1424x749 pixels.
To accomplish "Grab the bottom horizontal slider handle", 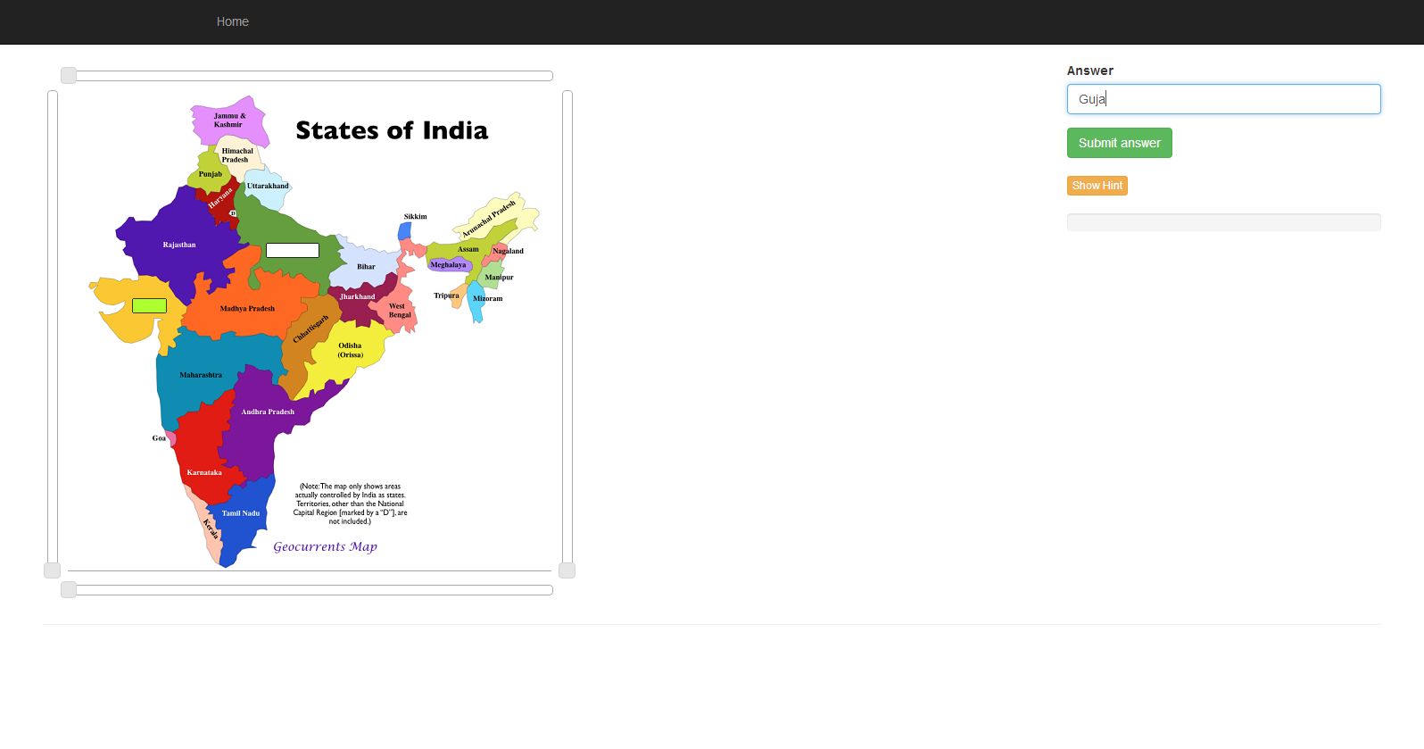I will point(69,589).
